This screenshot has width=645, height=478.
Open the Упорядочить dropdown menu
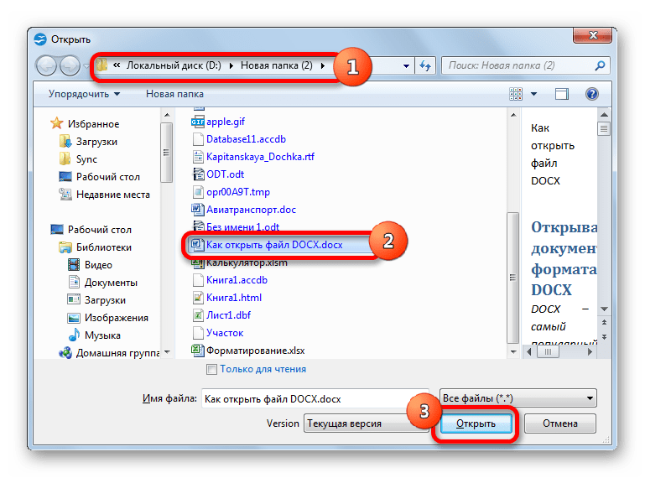point(85,94)
